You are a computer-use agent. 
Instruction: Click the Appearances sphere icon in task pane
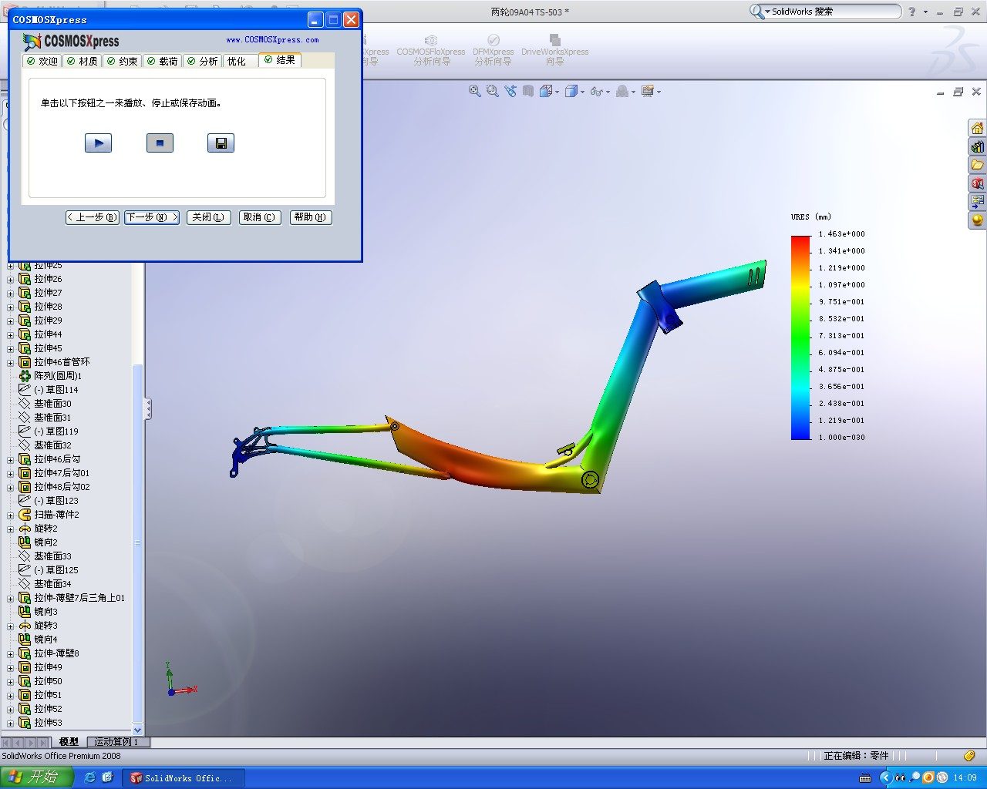pyautogui.click(x=977, y=220)
